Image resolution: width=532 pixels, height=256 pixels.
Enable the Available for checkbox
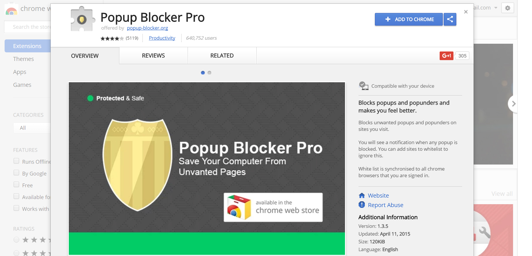click(x=16, y=196)
